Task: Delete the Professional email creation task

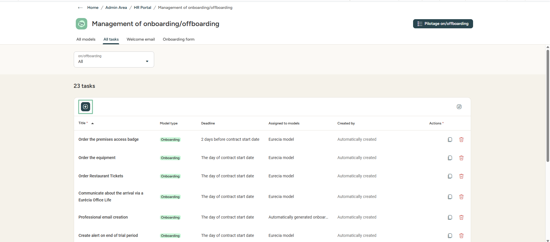Action: (x=461, y=217)
